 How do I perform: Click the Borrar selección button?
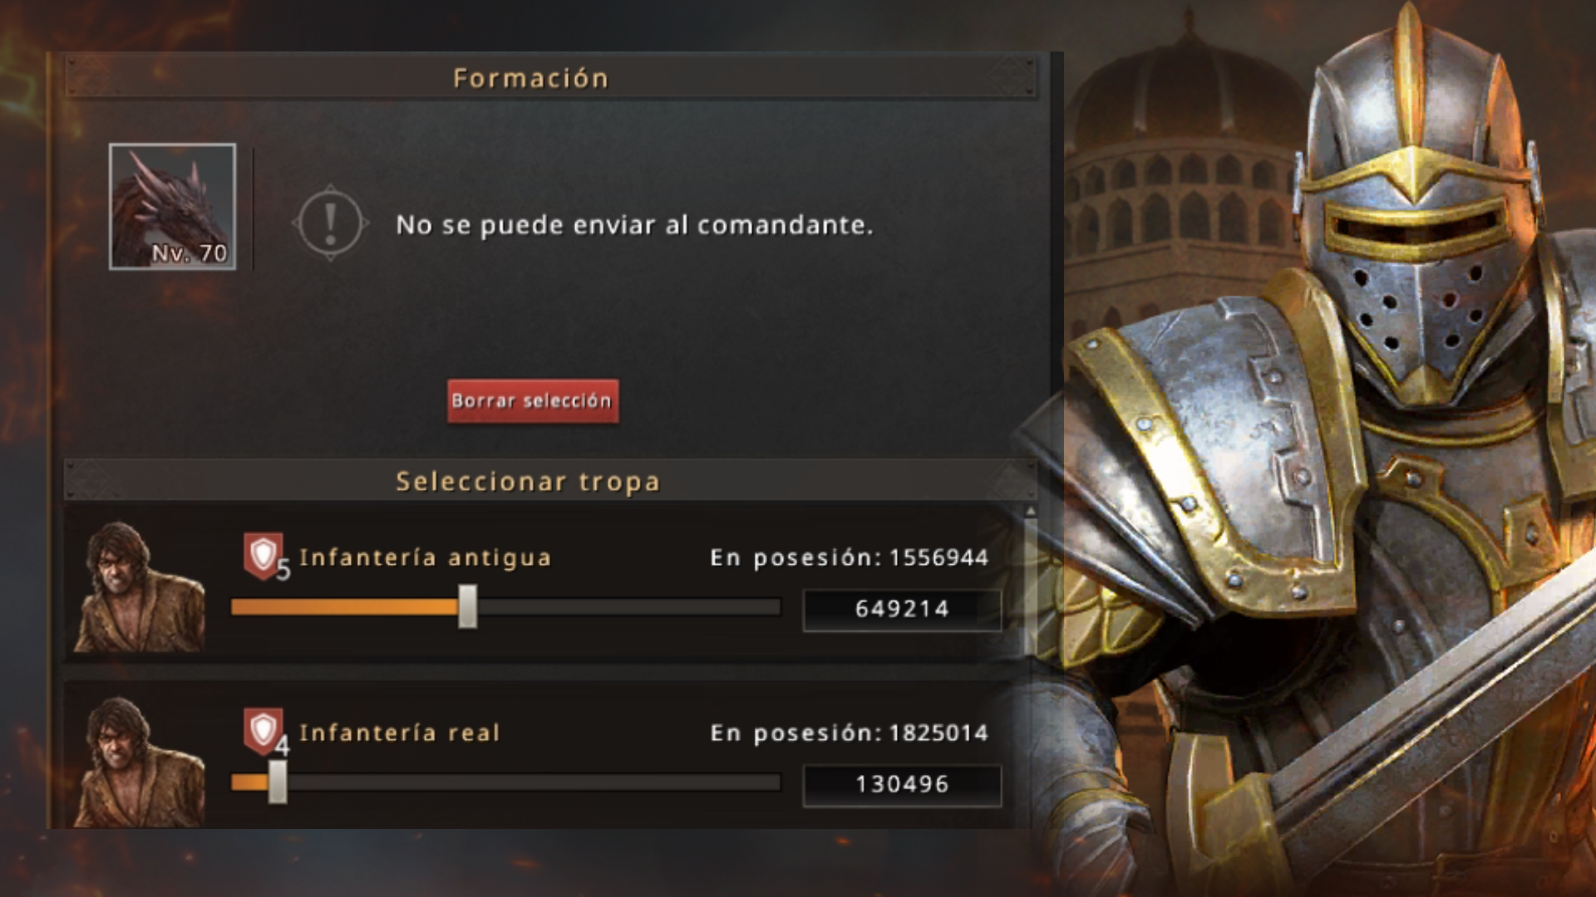533,401
